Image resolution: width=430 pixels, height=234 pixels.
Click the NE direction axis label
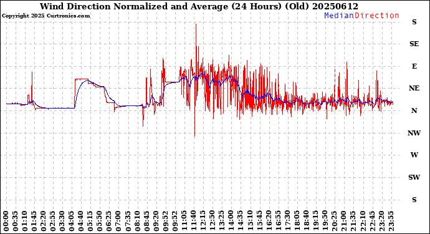tap(414, 88)
